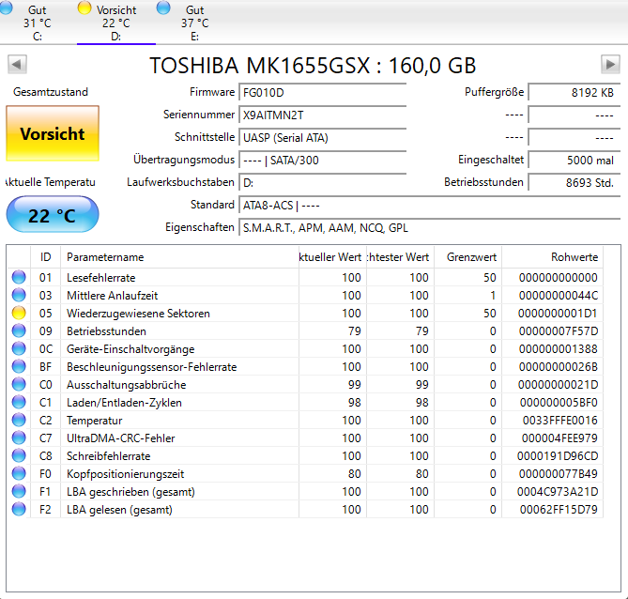The height and width of the screenshot is (599, 628).
Task: Click the status icon for Schreibfehlerrate
Action: pos(19,455)
